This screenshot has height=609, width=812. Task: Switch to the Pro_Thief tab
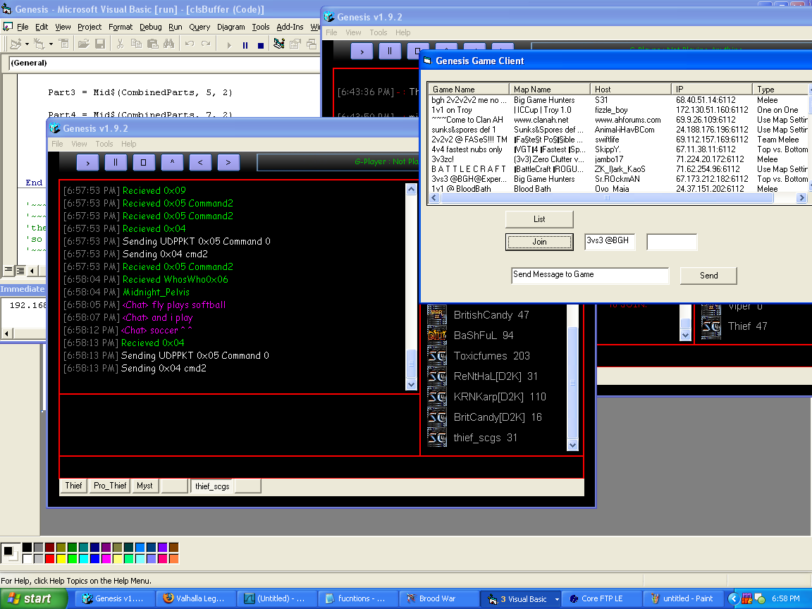pos(110,486)
